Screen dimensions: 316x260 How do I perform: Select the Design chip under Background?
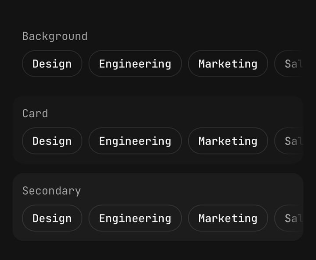[52, 63]
